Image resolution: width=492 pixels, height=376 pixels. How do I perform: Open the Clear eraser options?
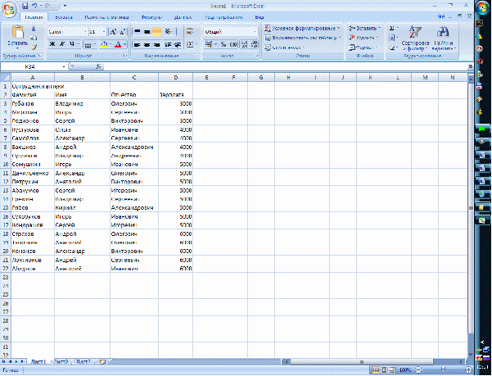(392, 48)
